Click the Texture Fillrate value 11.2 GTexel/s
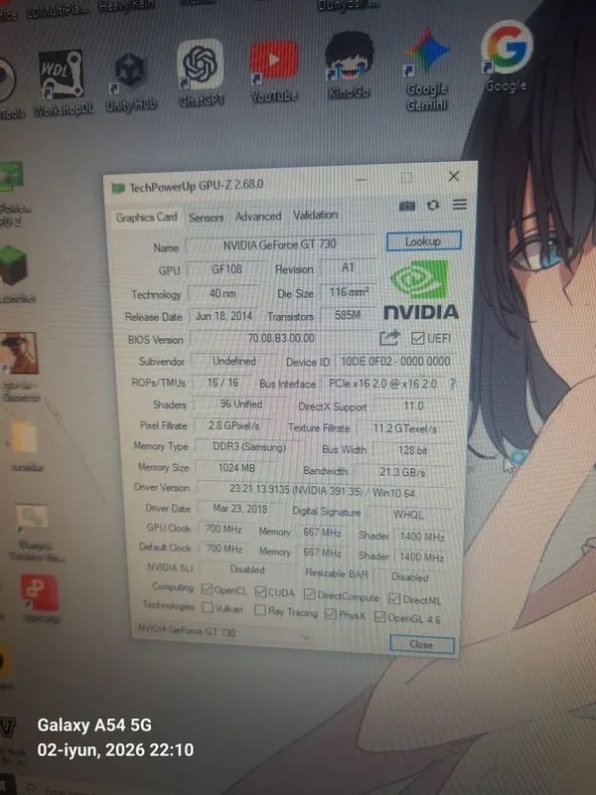This screenshot has width=596, height=795. (x=405, y=428)
